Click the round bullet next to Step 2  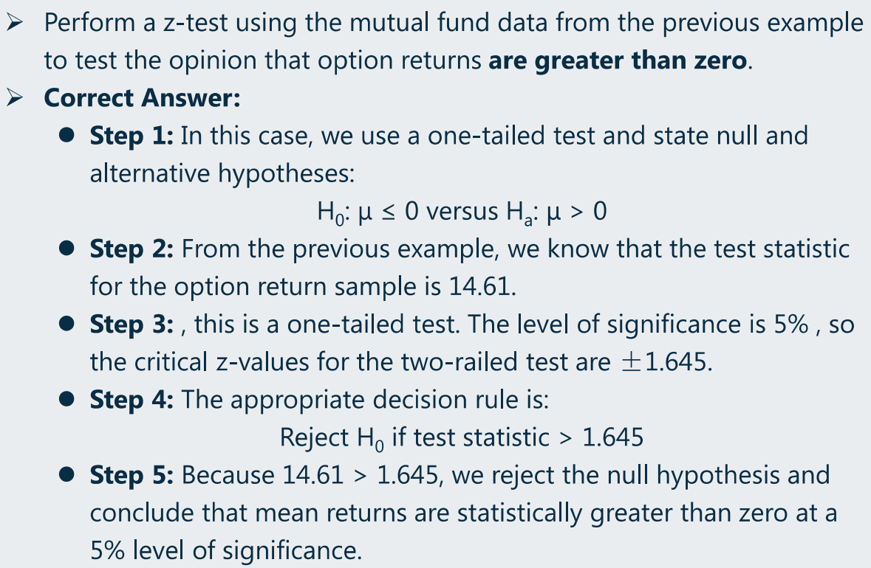66,249
